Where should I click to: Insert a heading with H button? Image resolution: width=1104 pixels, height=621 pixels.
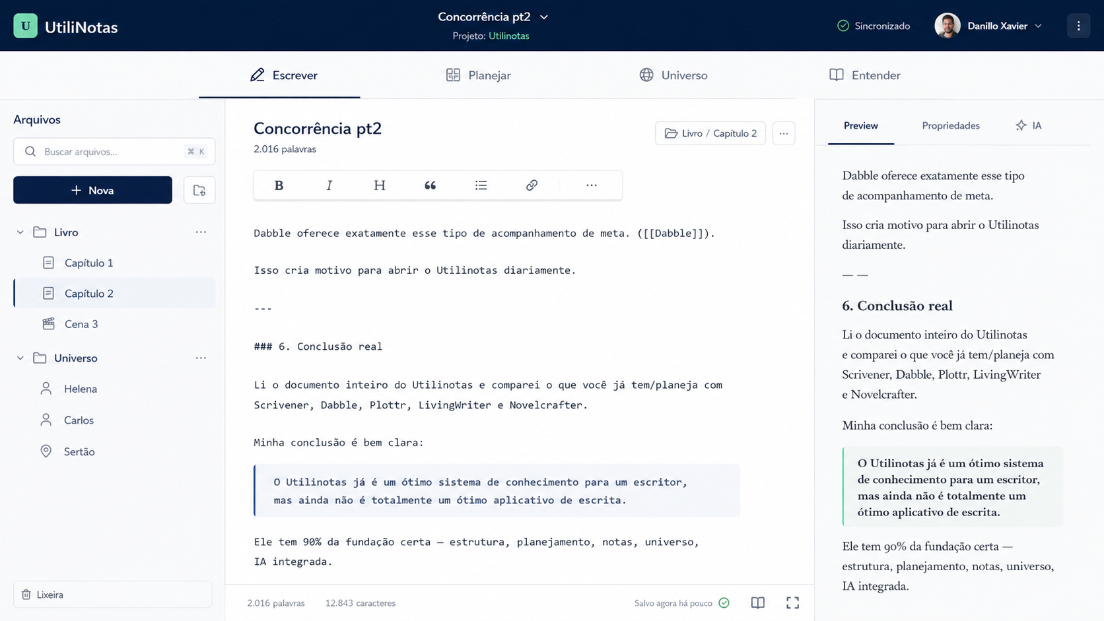tap(380, 185)
